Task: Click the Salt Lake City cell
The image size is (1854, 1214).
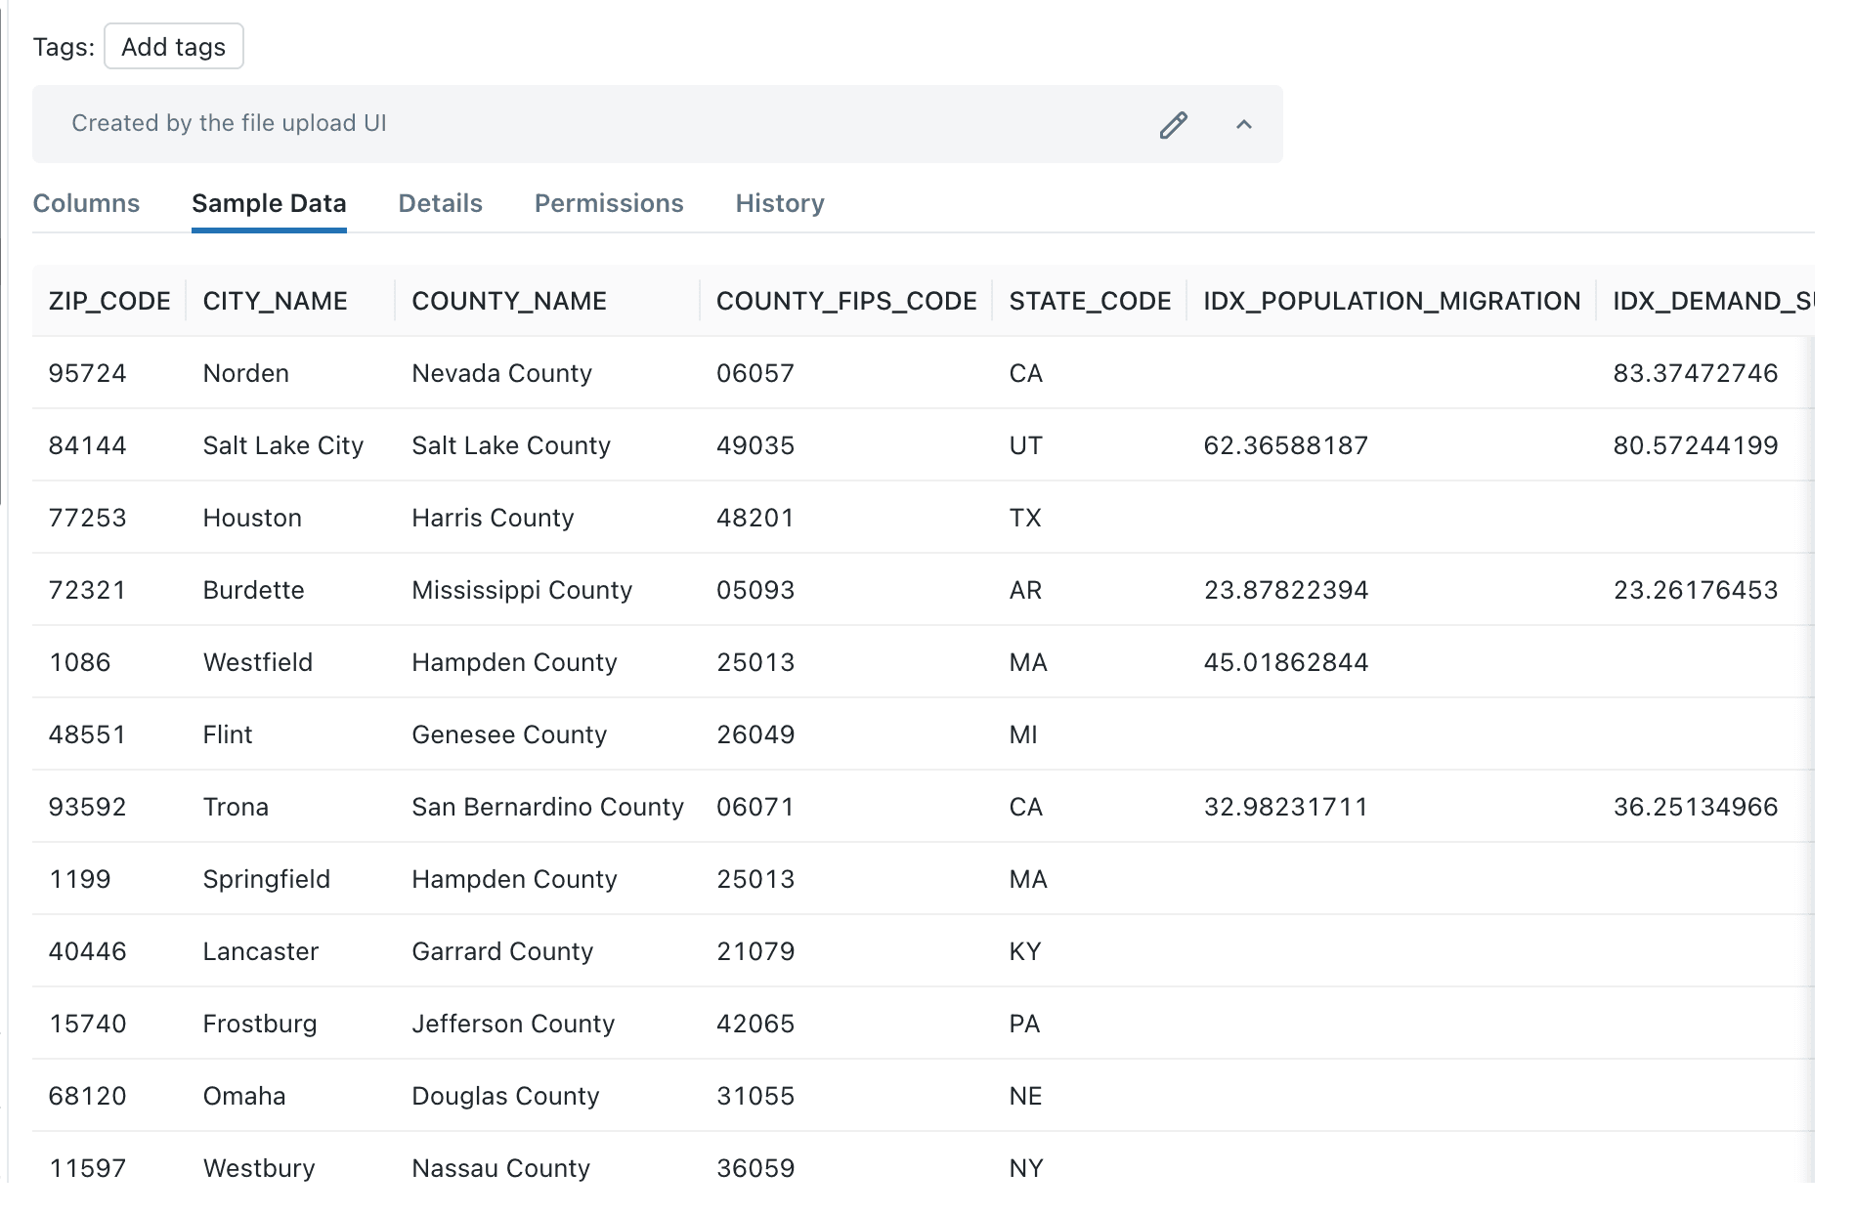Action: click(283, 445)
